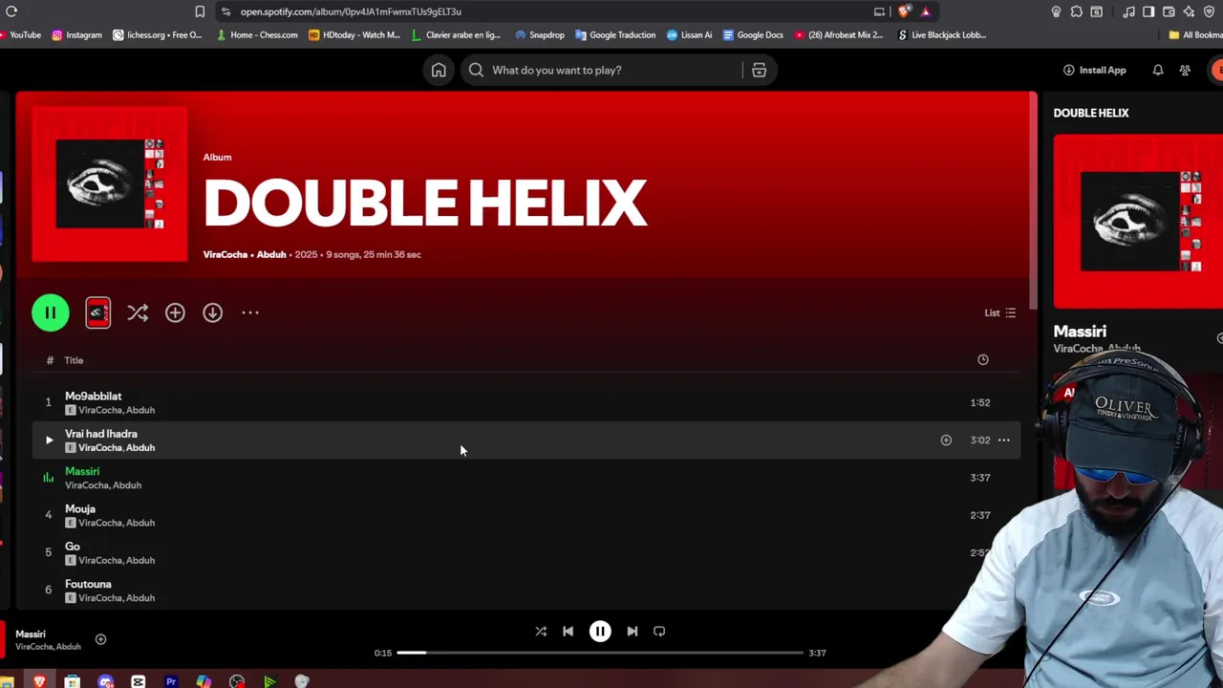Reload the page in the browser
The image size is (1223, 688).
11,11
